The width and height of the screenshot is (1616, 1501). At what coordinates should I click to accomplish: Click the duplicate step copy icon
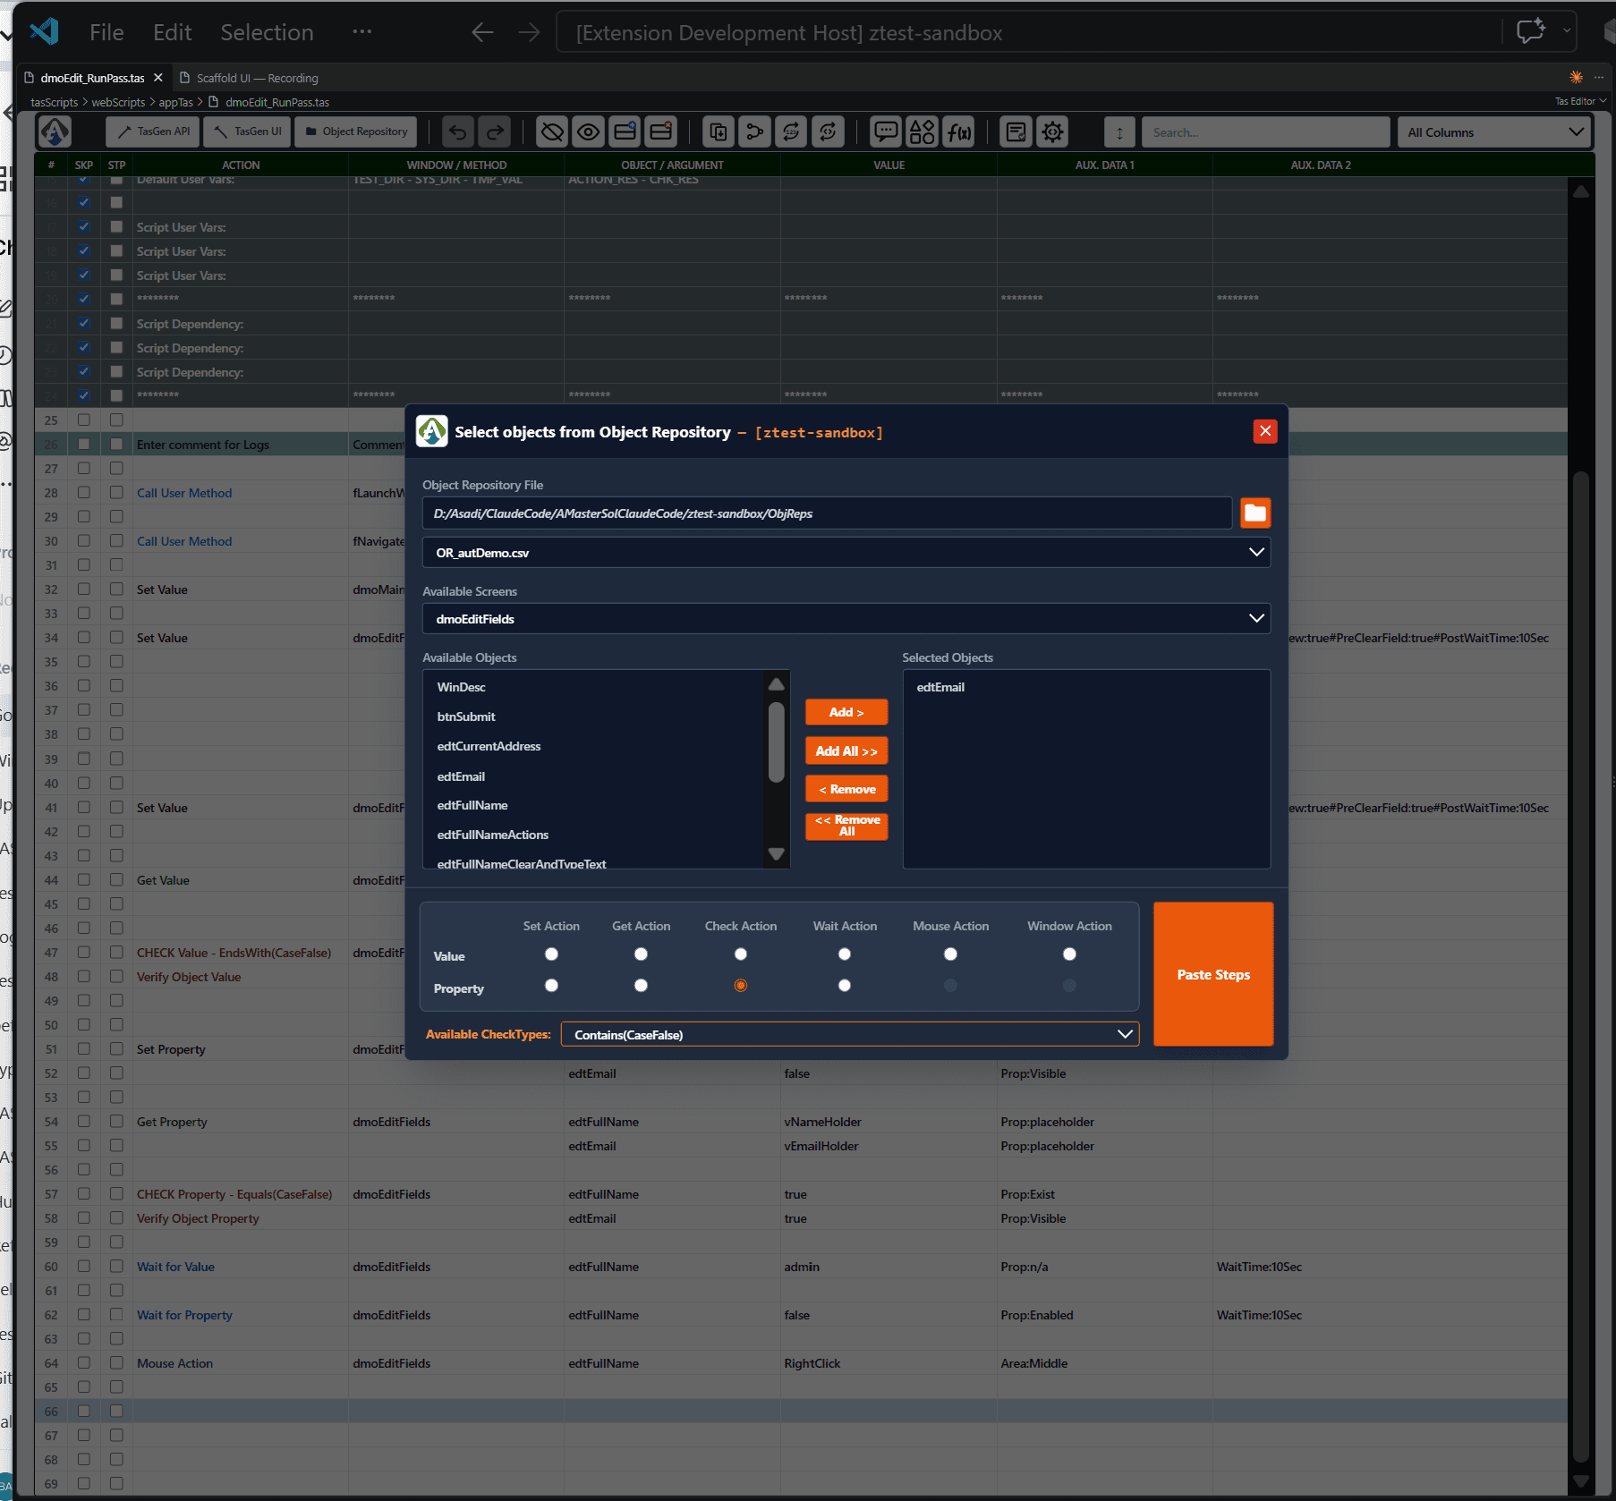point(718,132)
